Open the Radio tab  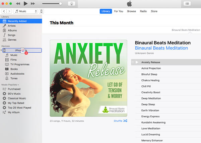(143, 11)
